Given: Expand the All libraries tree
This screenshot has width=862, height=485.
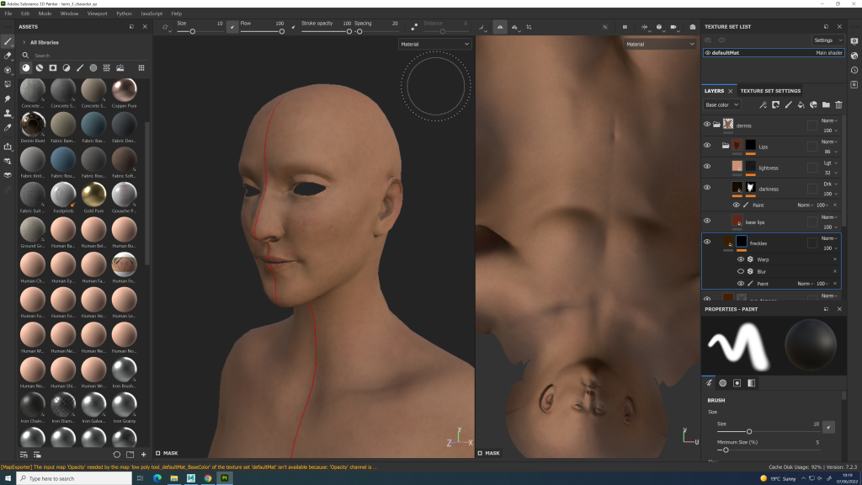Looking at the screenshot, I should 24,42.
